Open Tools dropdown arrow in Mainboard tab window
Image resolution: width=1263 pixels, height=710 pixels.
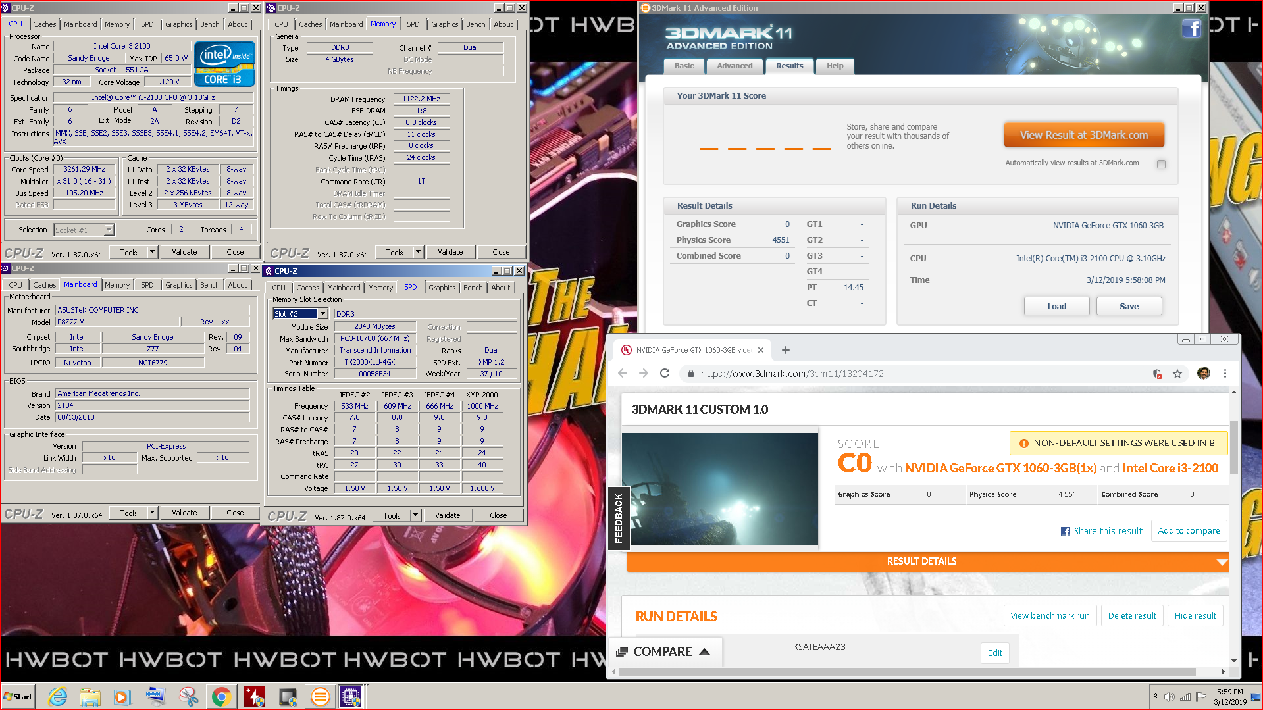point(153,513)
